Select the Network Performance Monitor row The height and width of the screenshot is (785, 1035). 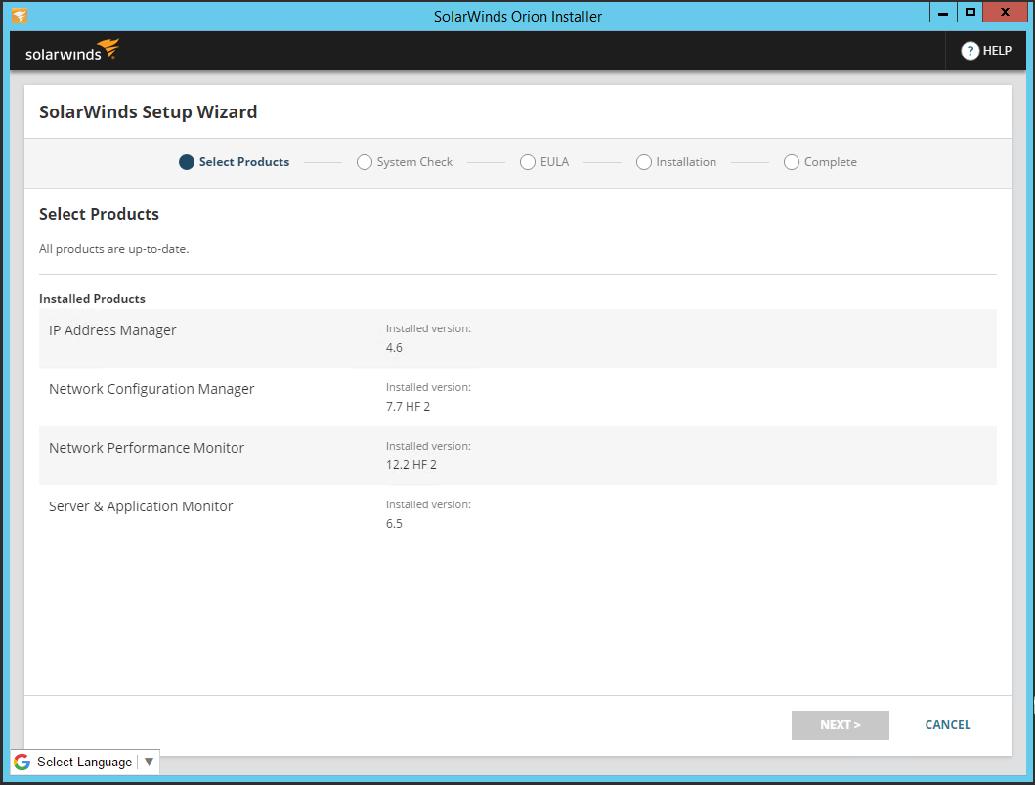click(518, 456)
